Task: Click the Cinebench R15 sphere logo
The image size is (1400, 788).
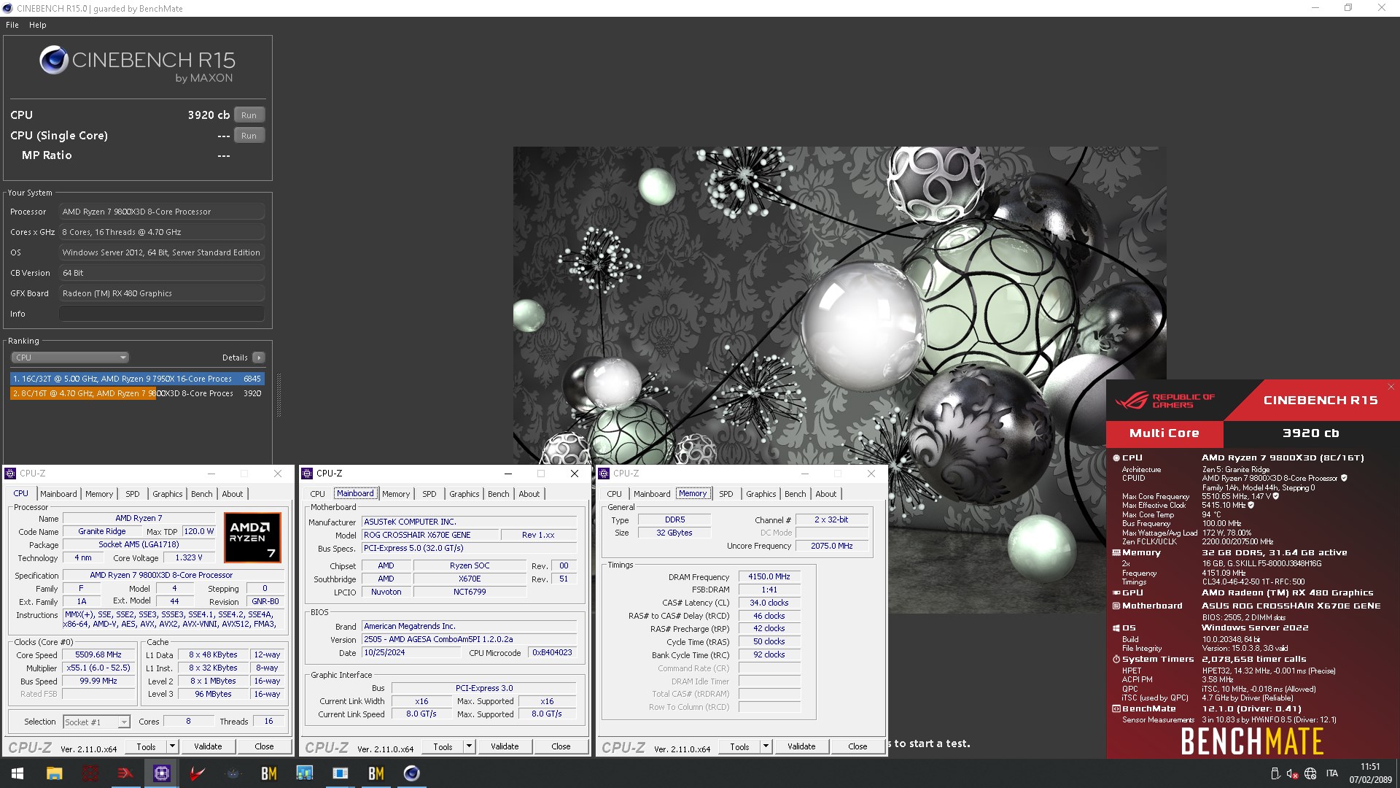Action: [54, 61]
